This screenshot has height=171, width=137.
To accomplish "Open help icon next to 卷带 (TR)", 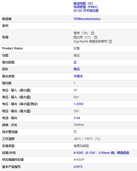I will tap(93, 33).
